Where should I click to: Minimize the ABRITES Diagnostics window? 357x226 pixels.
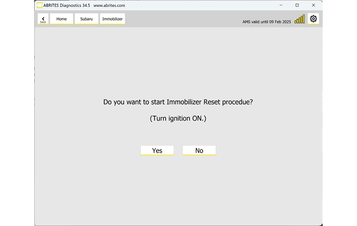pos(281,5)
